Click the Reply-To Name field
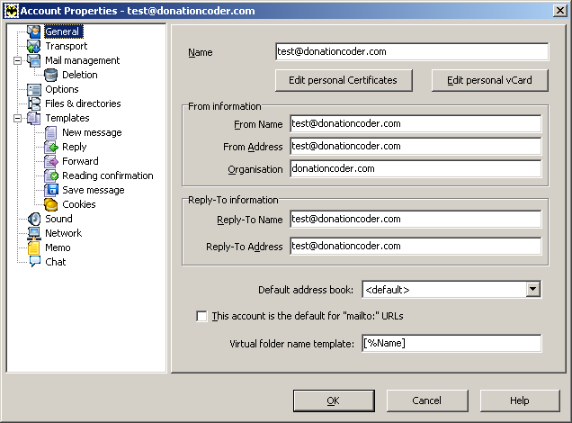572x423 pixels. coord(416,219)
